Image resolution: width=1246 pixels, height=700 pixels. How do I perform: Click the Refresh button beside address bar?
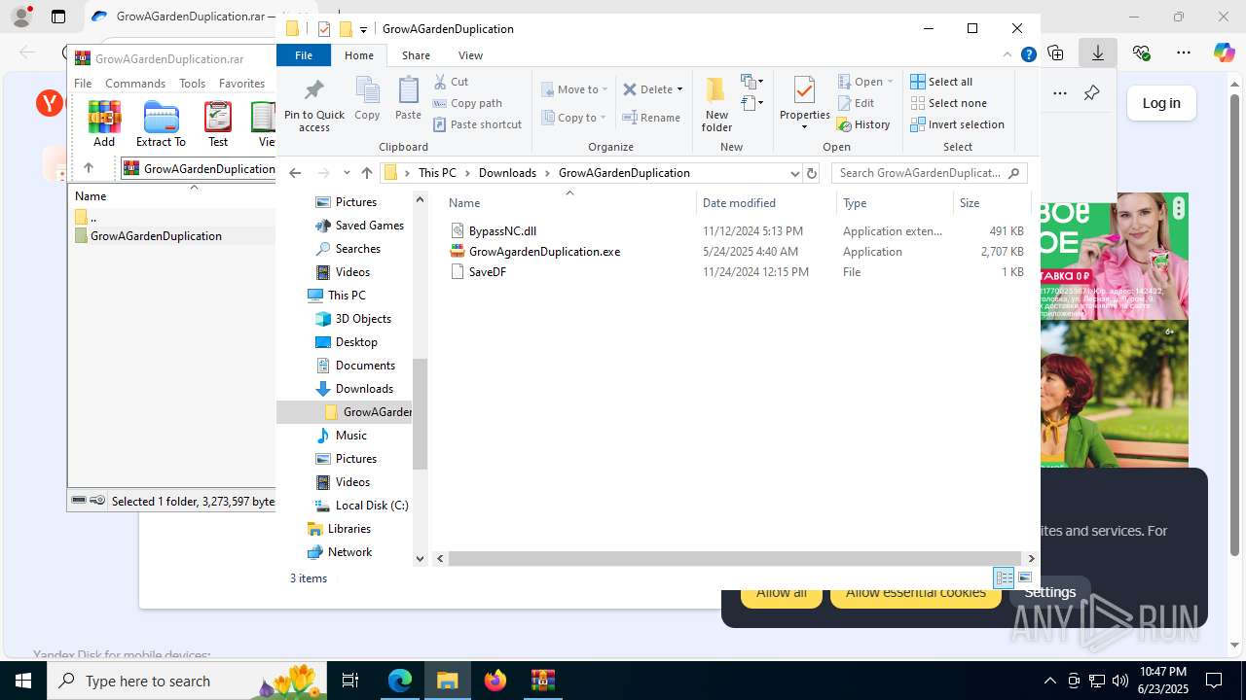click(x=812, y=173)
